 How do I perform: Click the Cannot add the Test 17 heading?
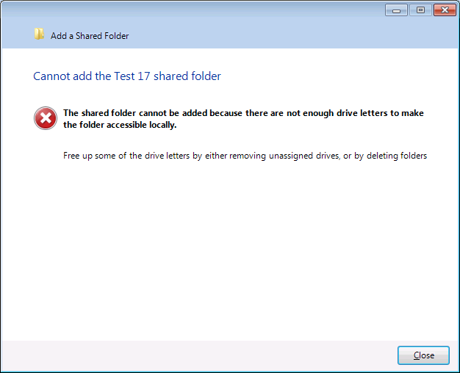(127, 76)
